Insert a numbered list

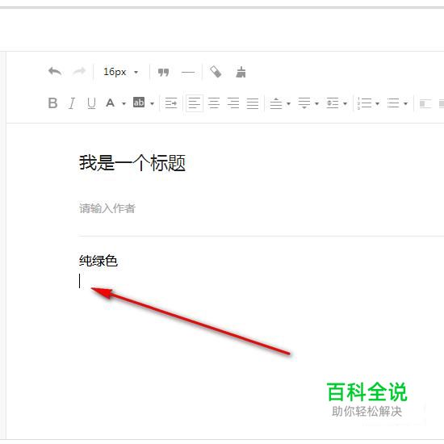[x=364, y=103]
